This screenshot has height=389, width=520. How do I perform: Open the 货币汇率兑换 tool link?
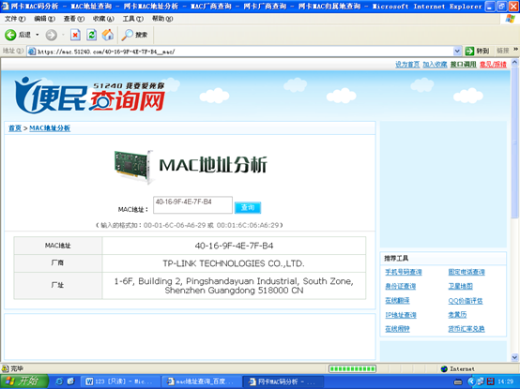point(466,329)
